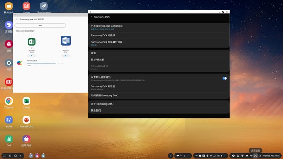Open the volume speaker icon in the tray
Viewport: 283px width, 159px height.
pos(251,156)
